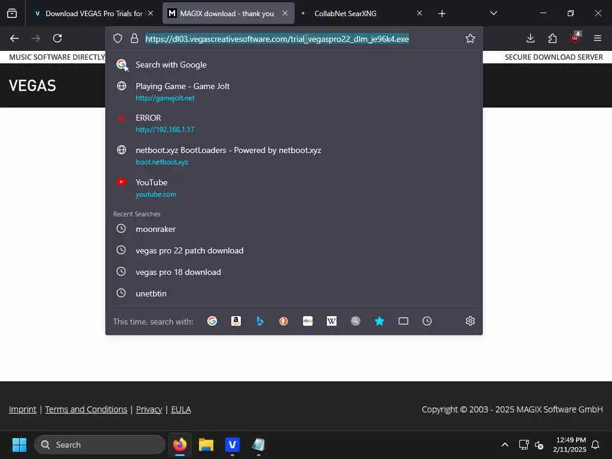The height and width of the screenshot is (459, 612).
Task: Choose recent search unetbtin
Action: point(293,293)
